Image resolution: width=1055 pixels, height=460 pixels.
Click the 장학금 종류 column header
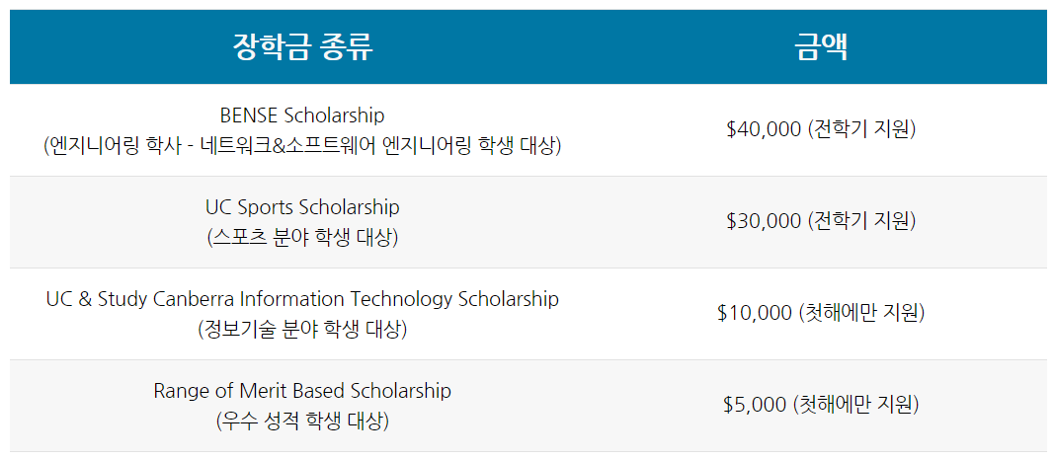tap(302, 47)
